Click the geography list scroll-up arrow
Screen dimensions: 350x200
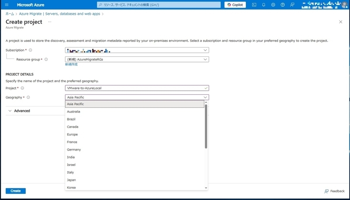(206, 102)
